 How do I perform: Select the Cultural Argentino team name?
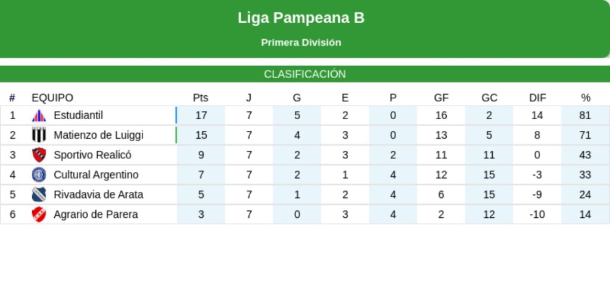(x=96, y=175)
